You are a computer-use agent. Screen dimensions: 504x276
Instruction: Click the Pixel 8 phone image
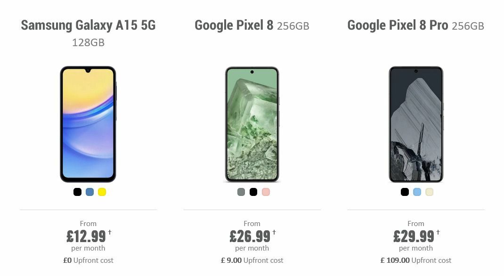point(252,125)
